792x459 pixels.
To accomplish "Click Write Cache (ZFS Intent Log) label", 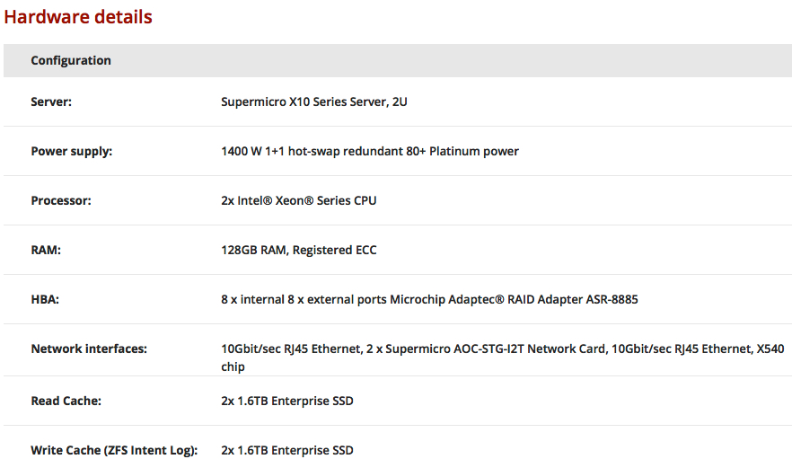I will [114, 450].
